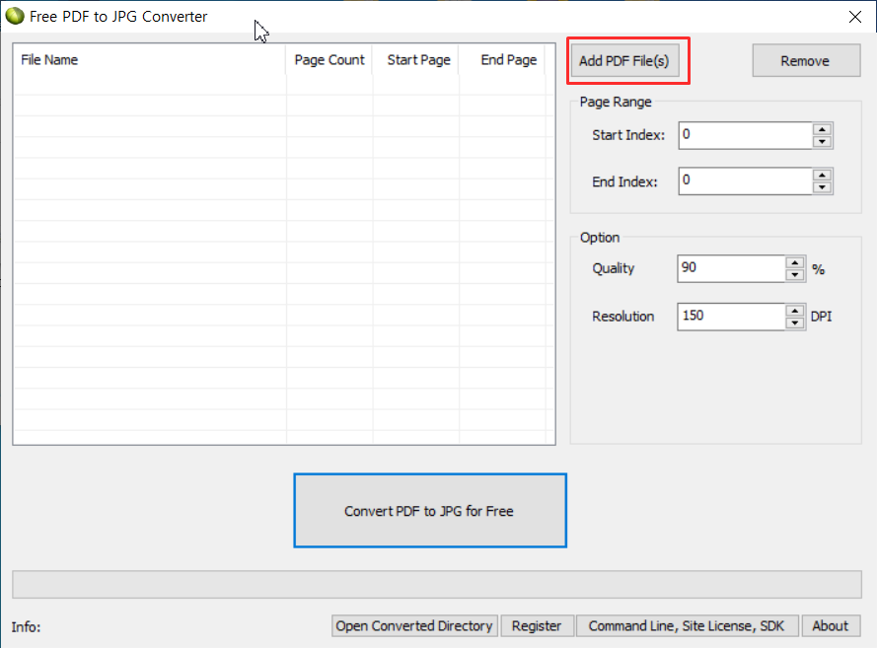Decrease Quality with down arrow
The image size is (877, 648).
795,275
